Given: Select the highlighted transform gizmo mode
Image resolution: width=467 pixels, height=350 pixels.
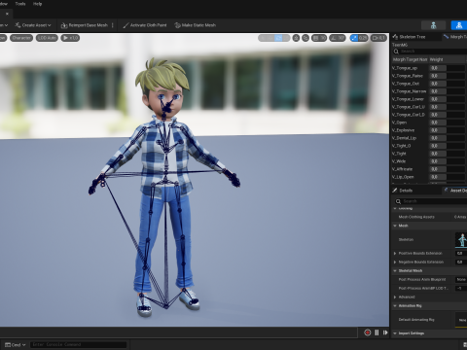Looking at the screenshot, I should pyautogui.click(x=278, y=38).
